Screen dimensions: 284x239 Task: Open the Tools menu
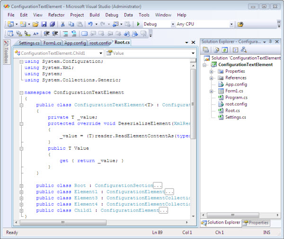tap(144, 15)
